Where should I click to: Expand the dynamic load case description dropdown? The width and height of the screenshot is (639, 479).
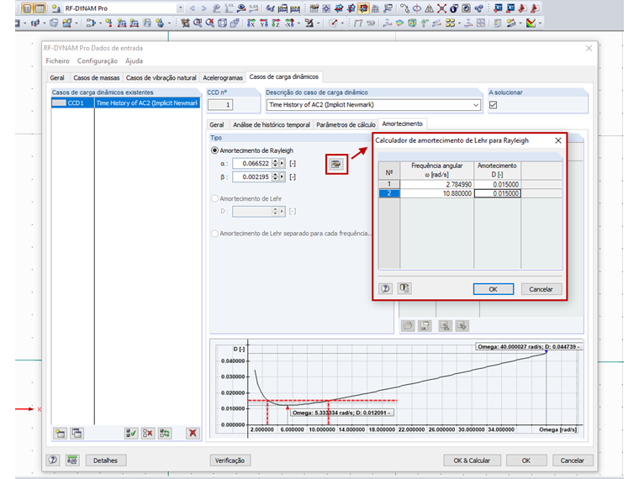coord(476,105)
